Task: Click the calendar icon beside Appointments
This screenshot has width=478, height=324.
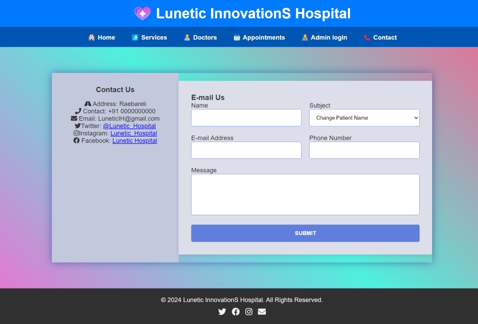Action: pyautogui.click(x=237, y=38)
